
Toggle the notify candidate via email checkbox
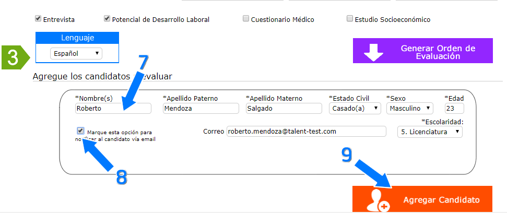pyautogui.click(x=80, y=131)
